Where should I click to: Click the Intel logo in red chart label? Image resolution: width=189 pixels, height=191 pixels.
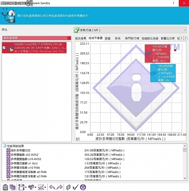tap(148, 53)
